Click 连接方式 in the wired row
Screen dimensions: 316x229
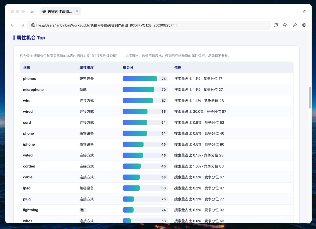point(86,111)
